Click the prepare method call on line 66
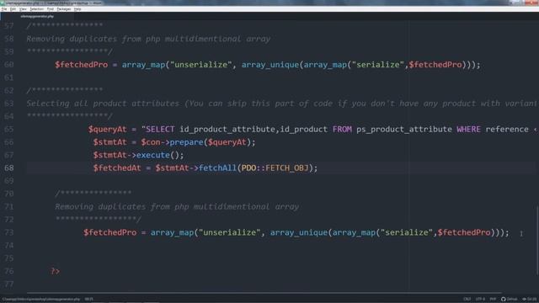539x303 pixels. [187, 142]
